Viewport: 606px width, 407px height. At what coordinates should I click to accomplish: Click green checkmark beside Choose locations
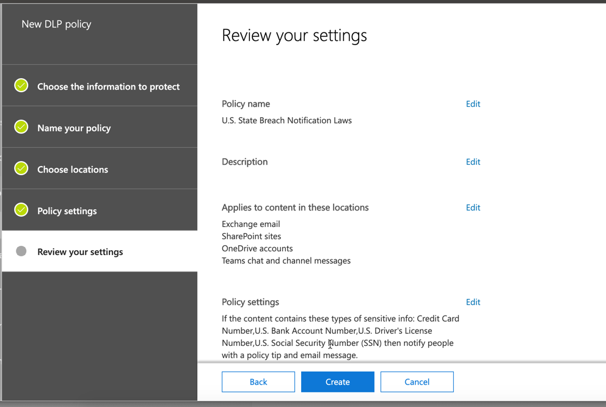pyautogui.click(x=21, y=168)
